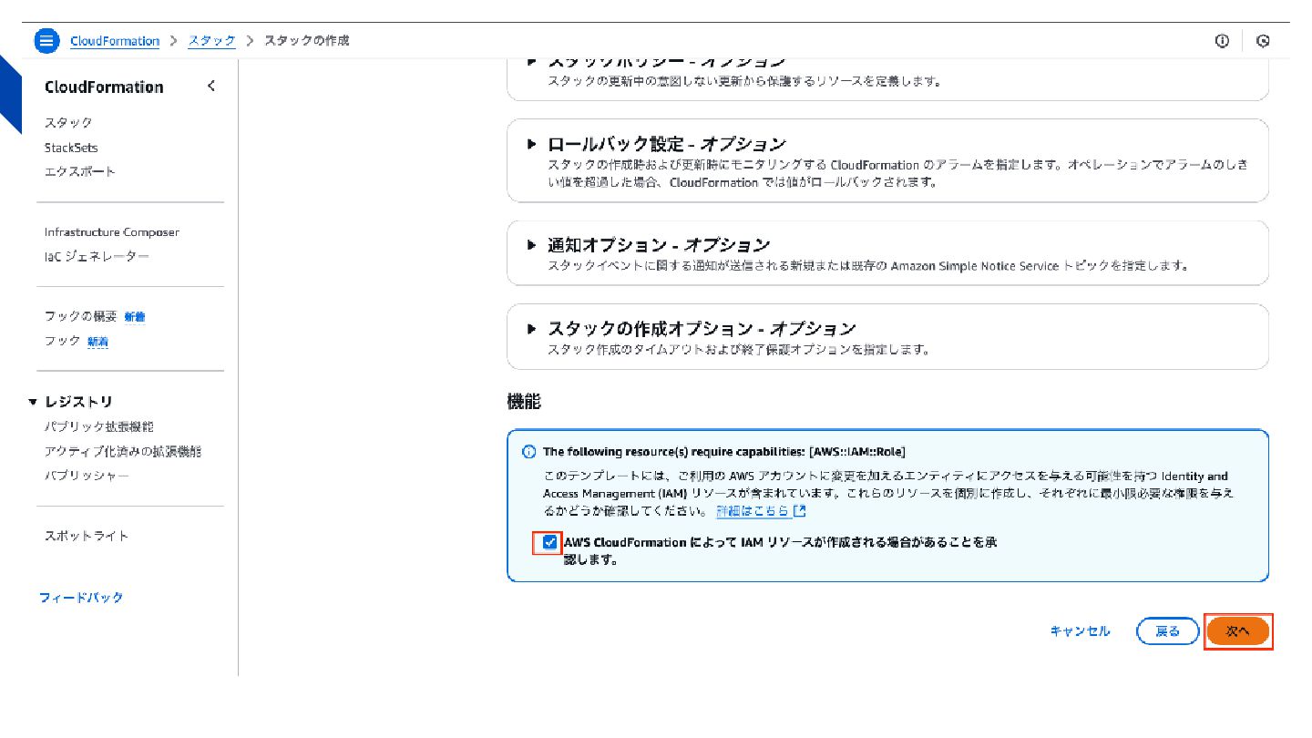Open フックの概要 in the sidebar

point(81,317)
